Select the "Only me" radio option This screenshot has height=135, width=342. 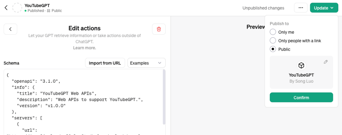273,32
